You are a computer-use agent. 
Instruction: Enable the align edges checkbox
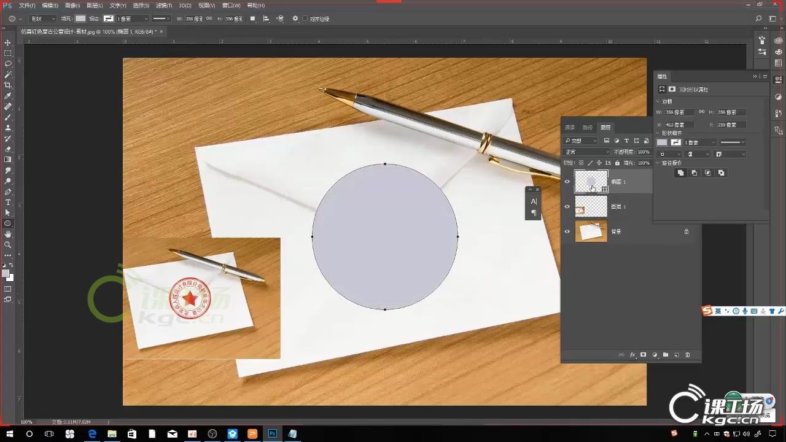coord(306,19)
